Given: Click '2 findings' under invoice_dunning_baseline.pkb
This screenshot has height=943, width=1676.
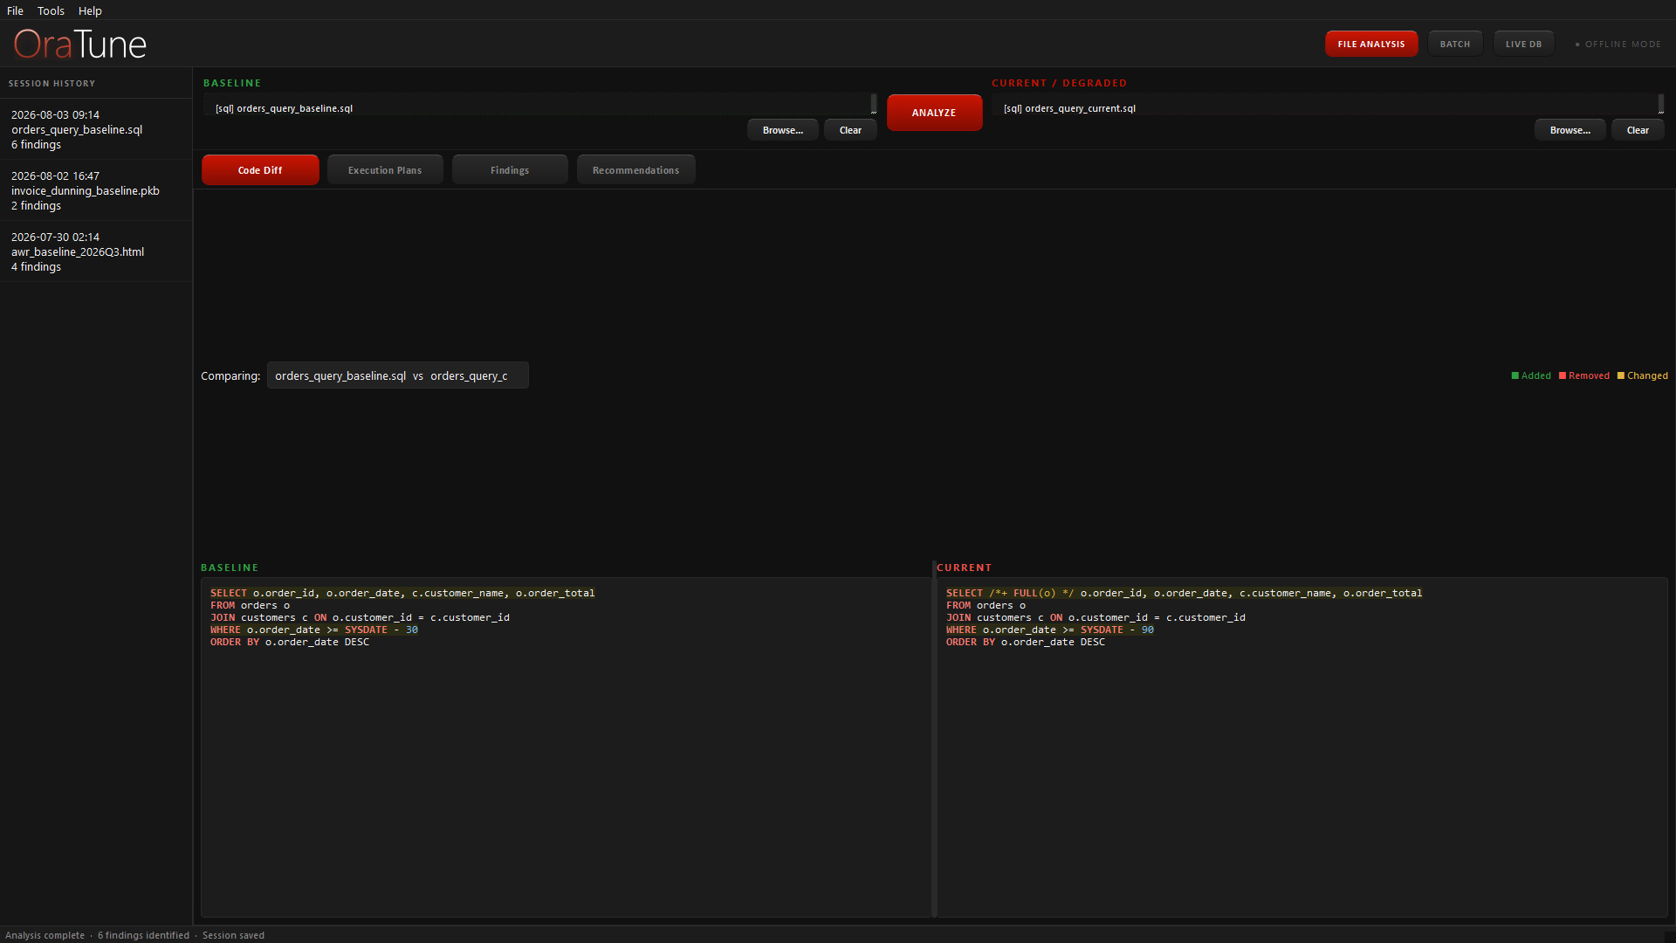Looking at the screenshot, I should point(36,205).
